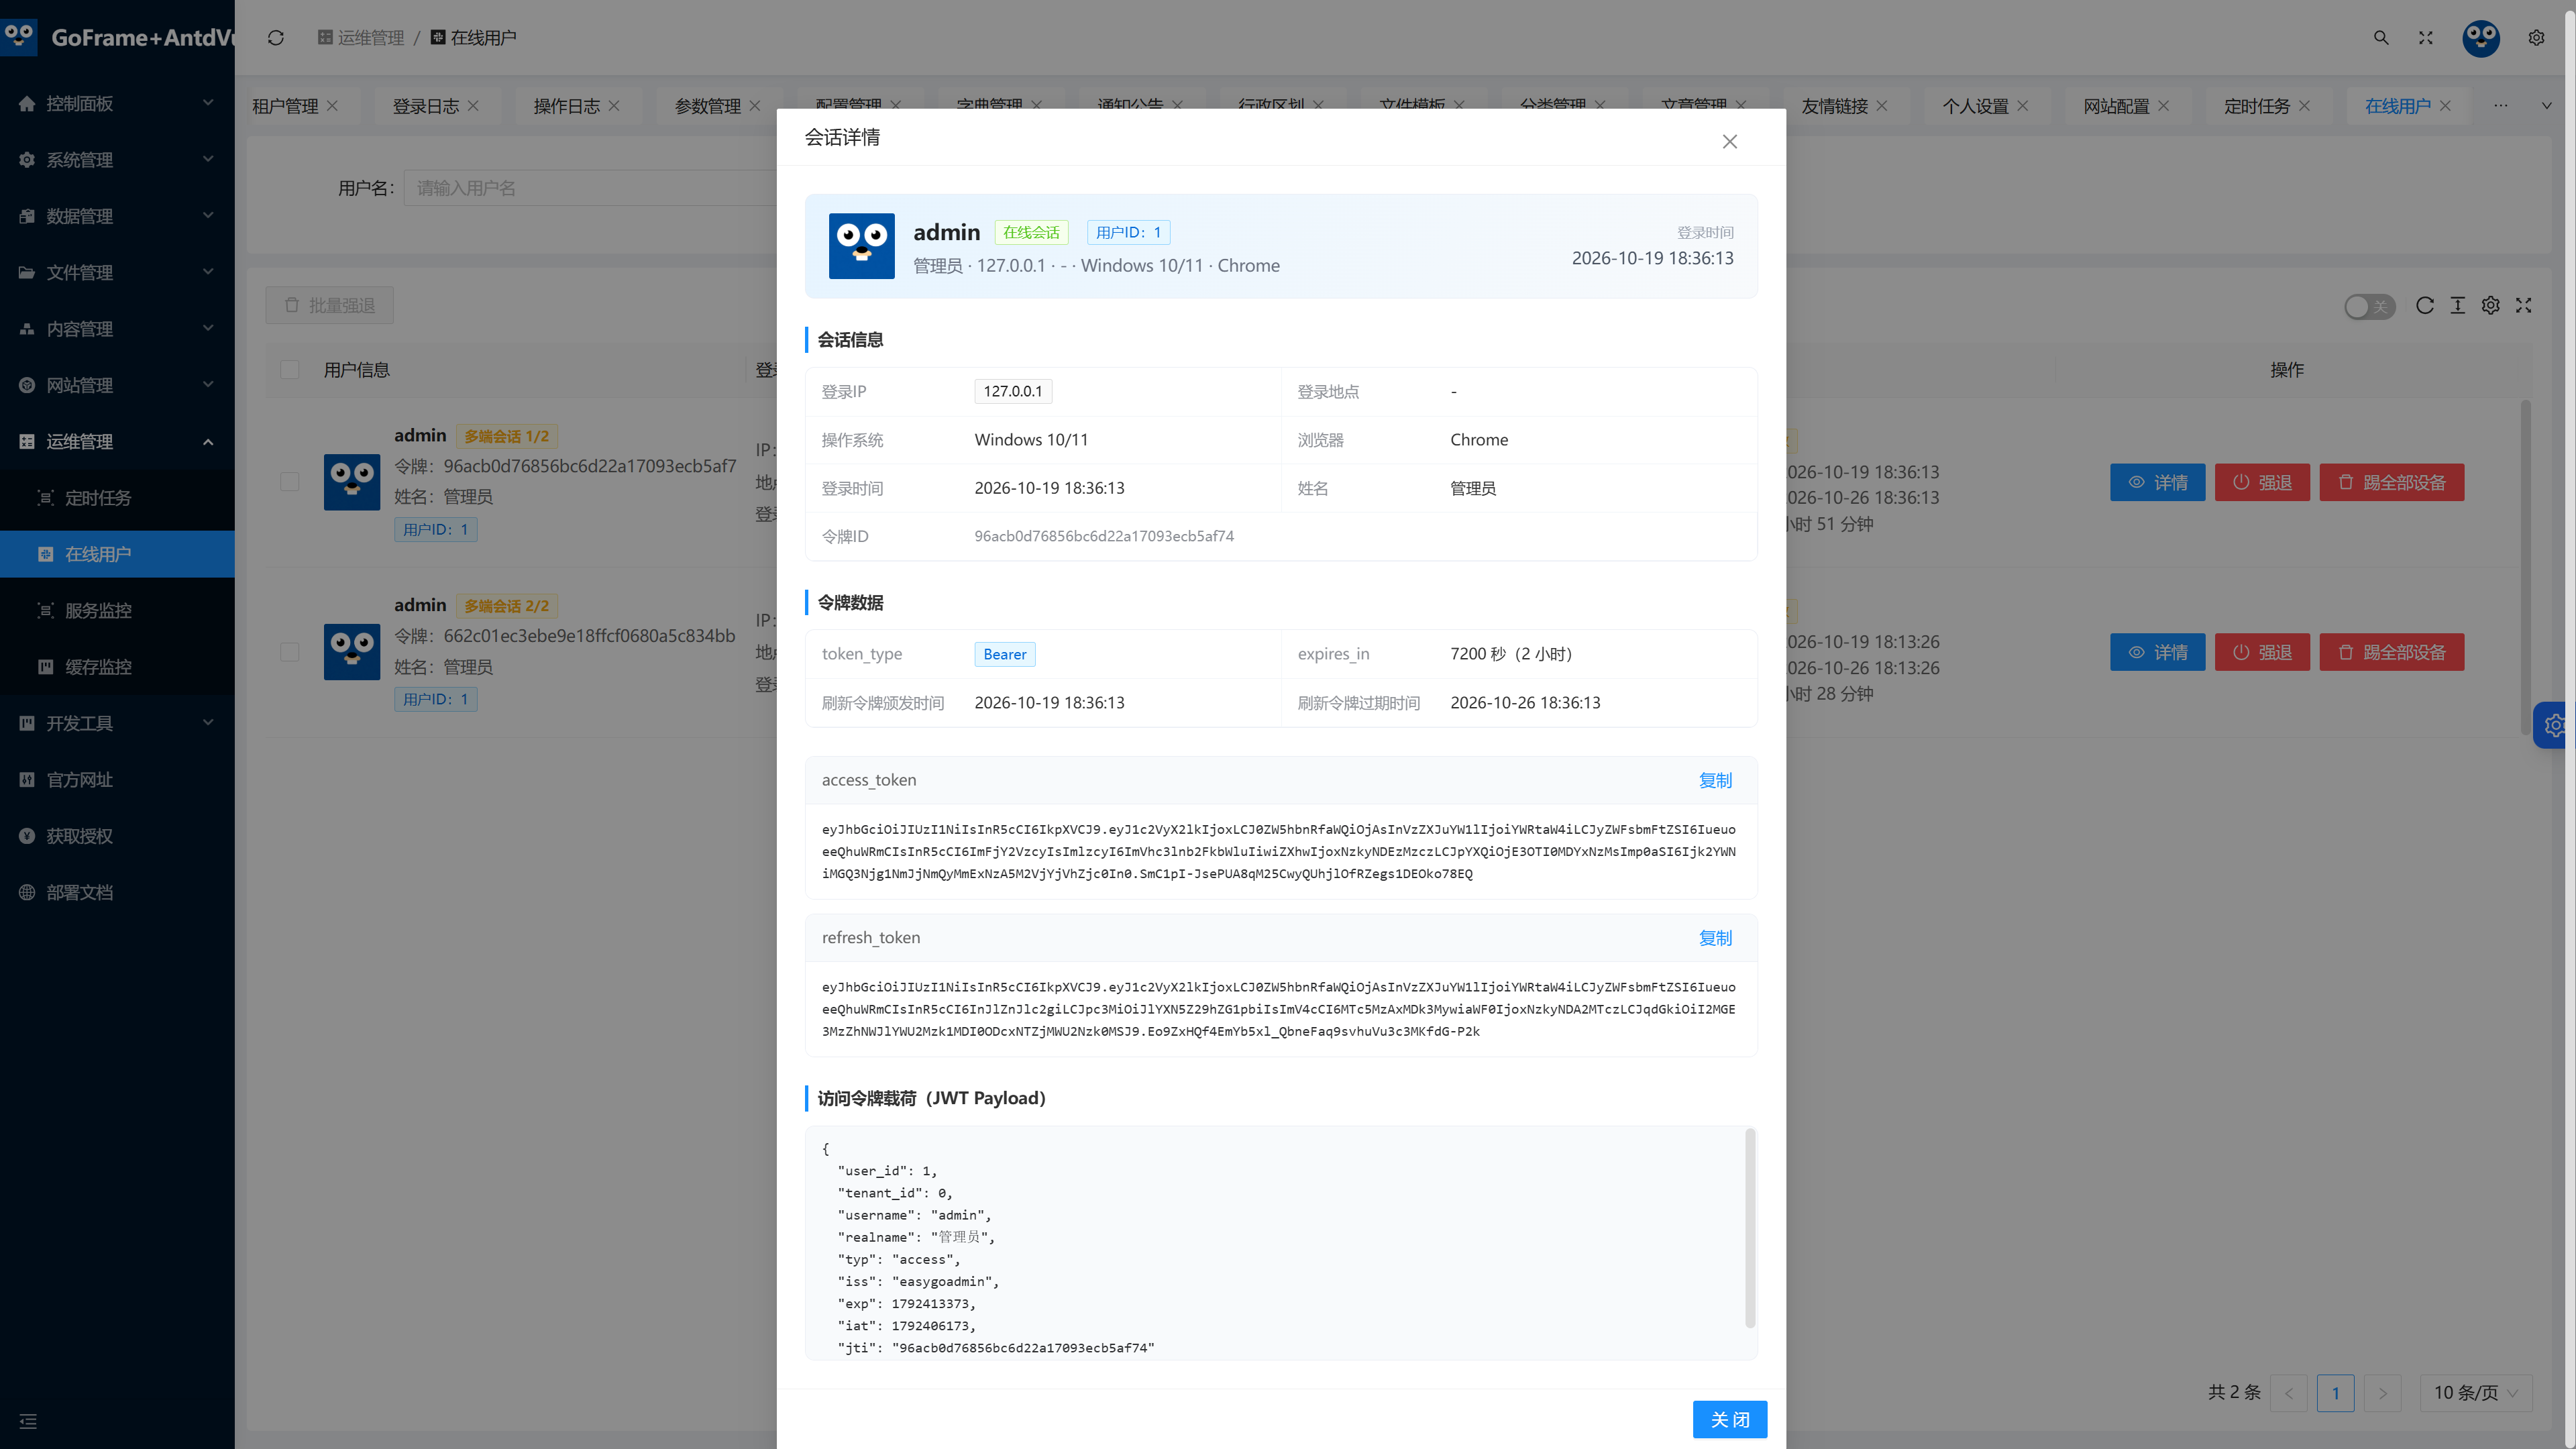
Task: Collapse sidebar with bottom menu icon
Action: tap(28, 1421)
